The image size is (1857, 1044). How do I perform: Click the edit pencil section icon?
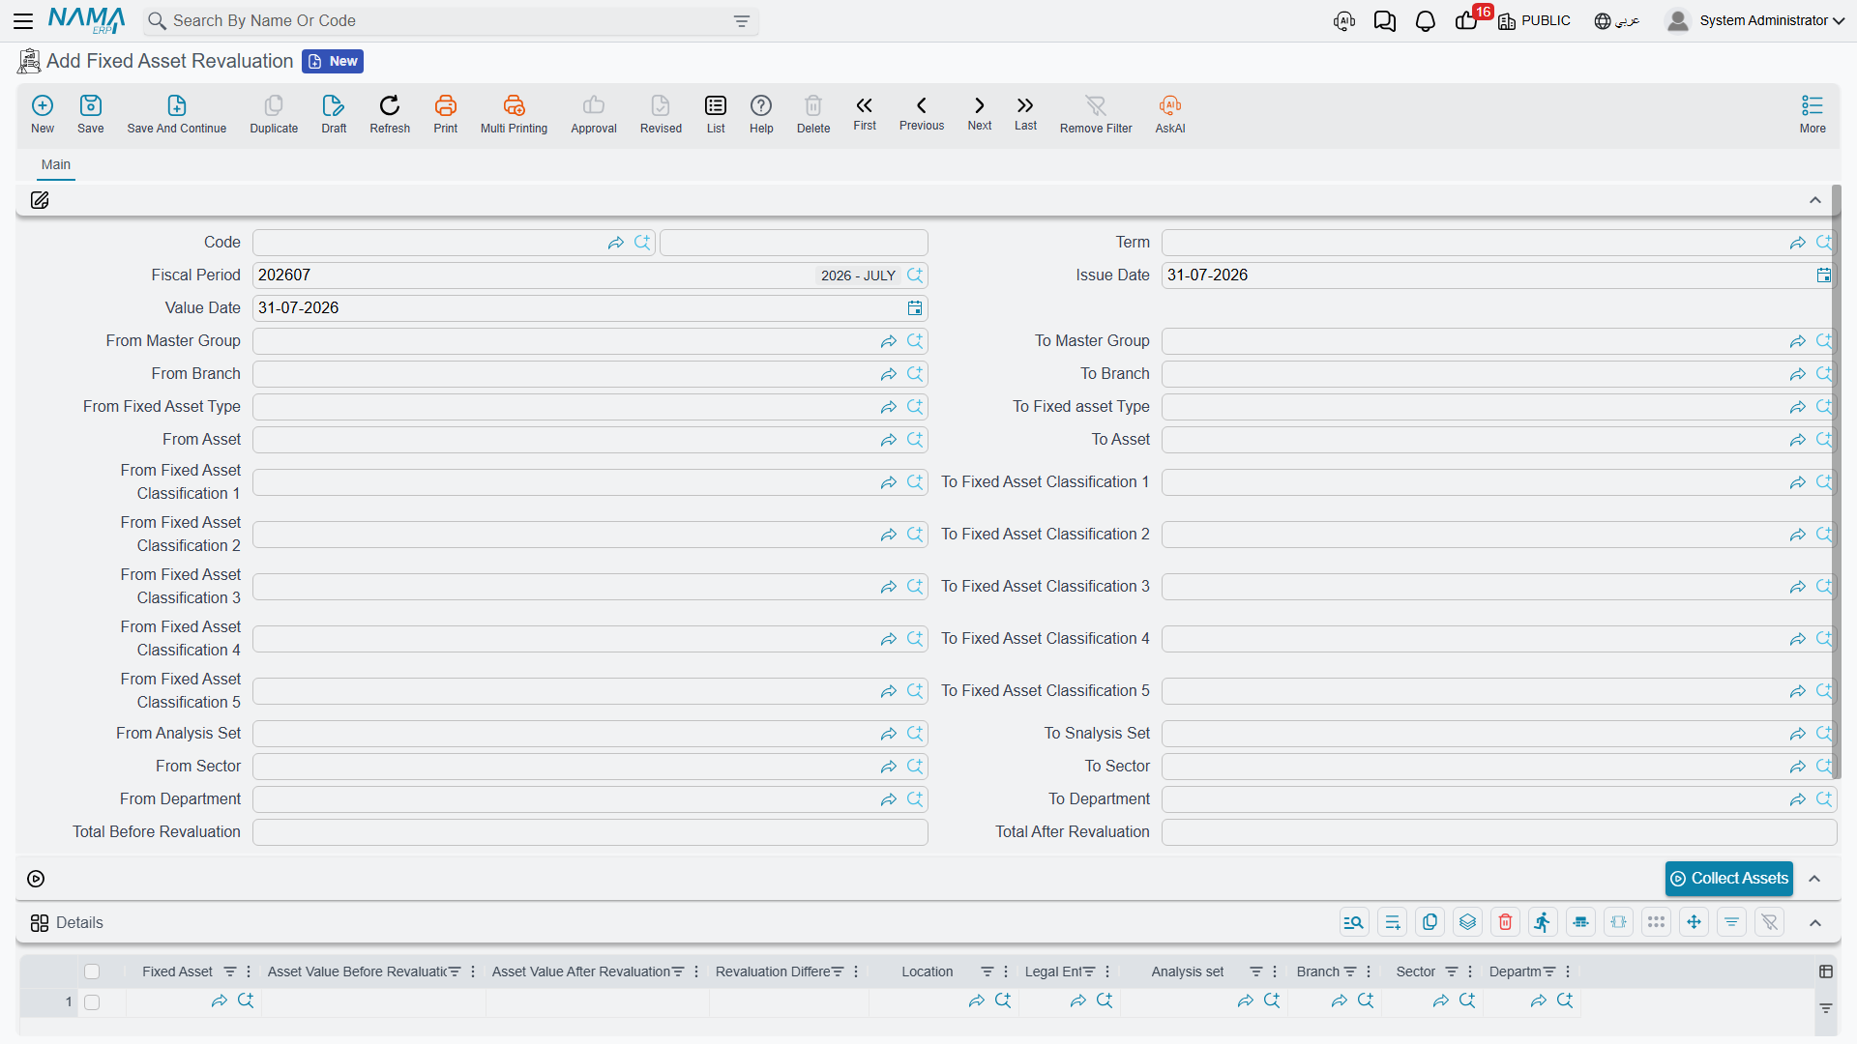tap(40, 200)
